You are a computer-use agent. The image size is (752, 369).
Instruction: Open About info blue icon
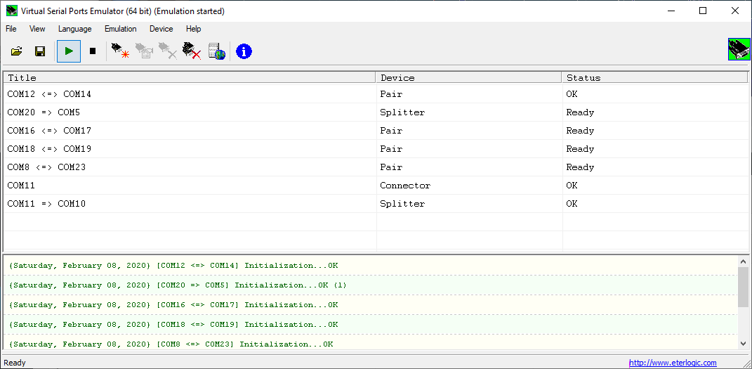244,51
